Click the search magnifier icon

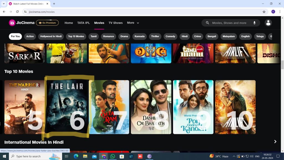207,23
